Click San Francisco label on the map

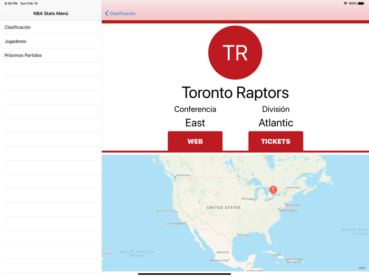tap(166, 211)
